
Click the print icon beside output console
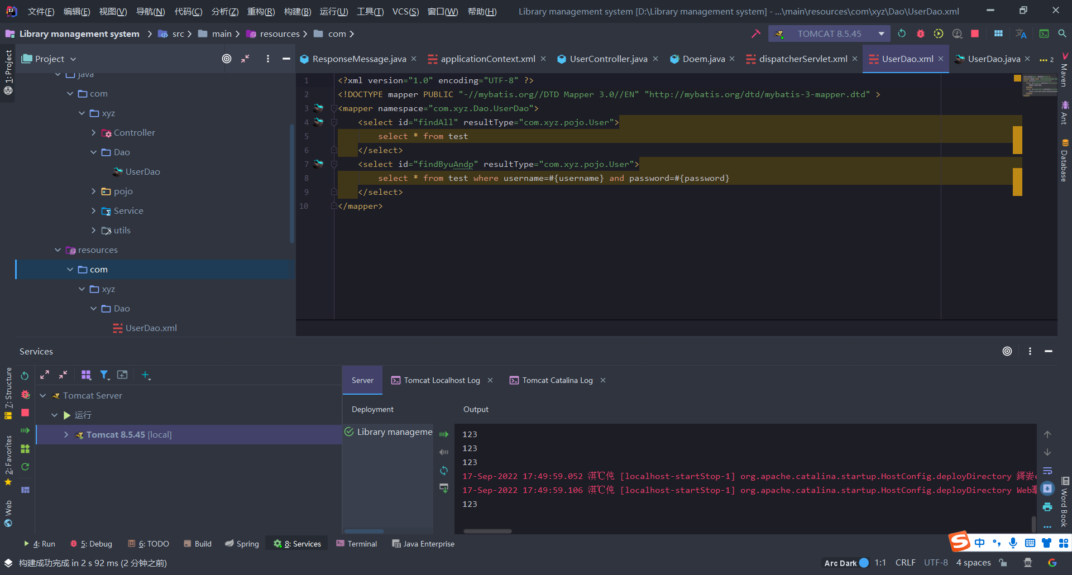click(x=1047, y=507)
